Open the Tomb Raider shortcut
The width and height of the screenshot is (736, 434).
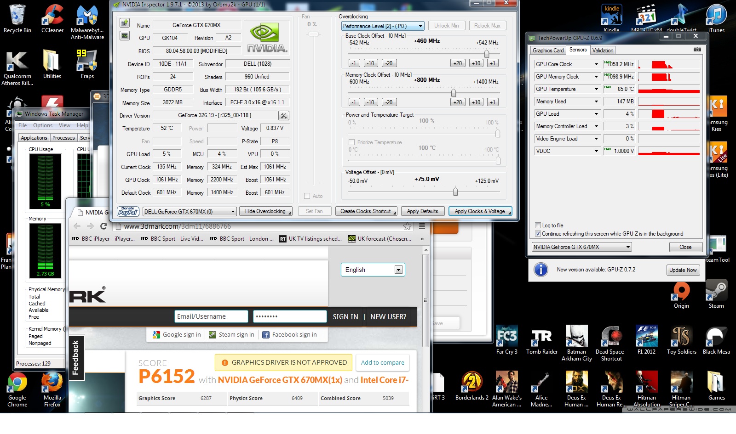click(542, 340)
